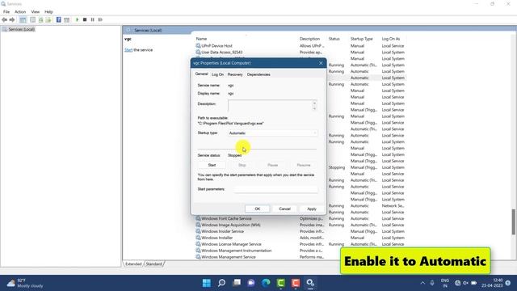
Task: Click the Forward arrow in Services toolbar
Action: pyautogui.click(x=12, y=19)
